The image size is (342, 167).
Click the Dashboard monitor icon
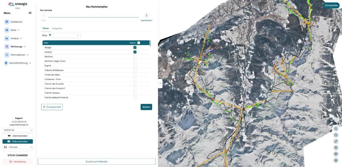(x=7, y=22)
